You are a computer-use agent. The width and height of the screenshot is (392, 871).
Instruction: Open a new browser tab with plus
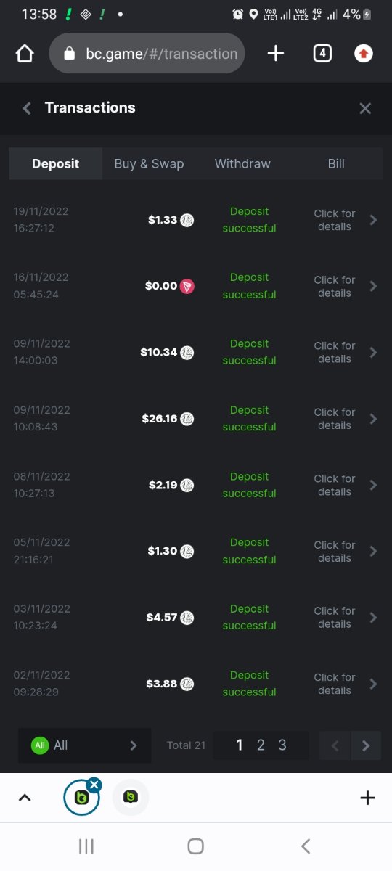pos(276,53)
